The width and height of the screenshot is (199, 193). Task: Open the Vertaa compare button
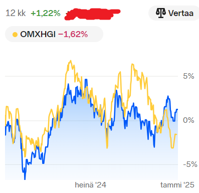pos(174,13)
